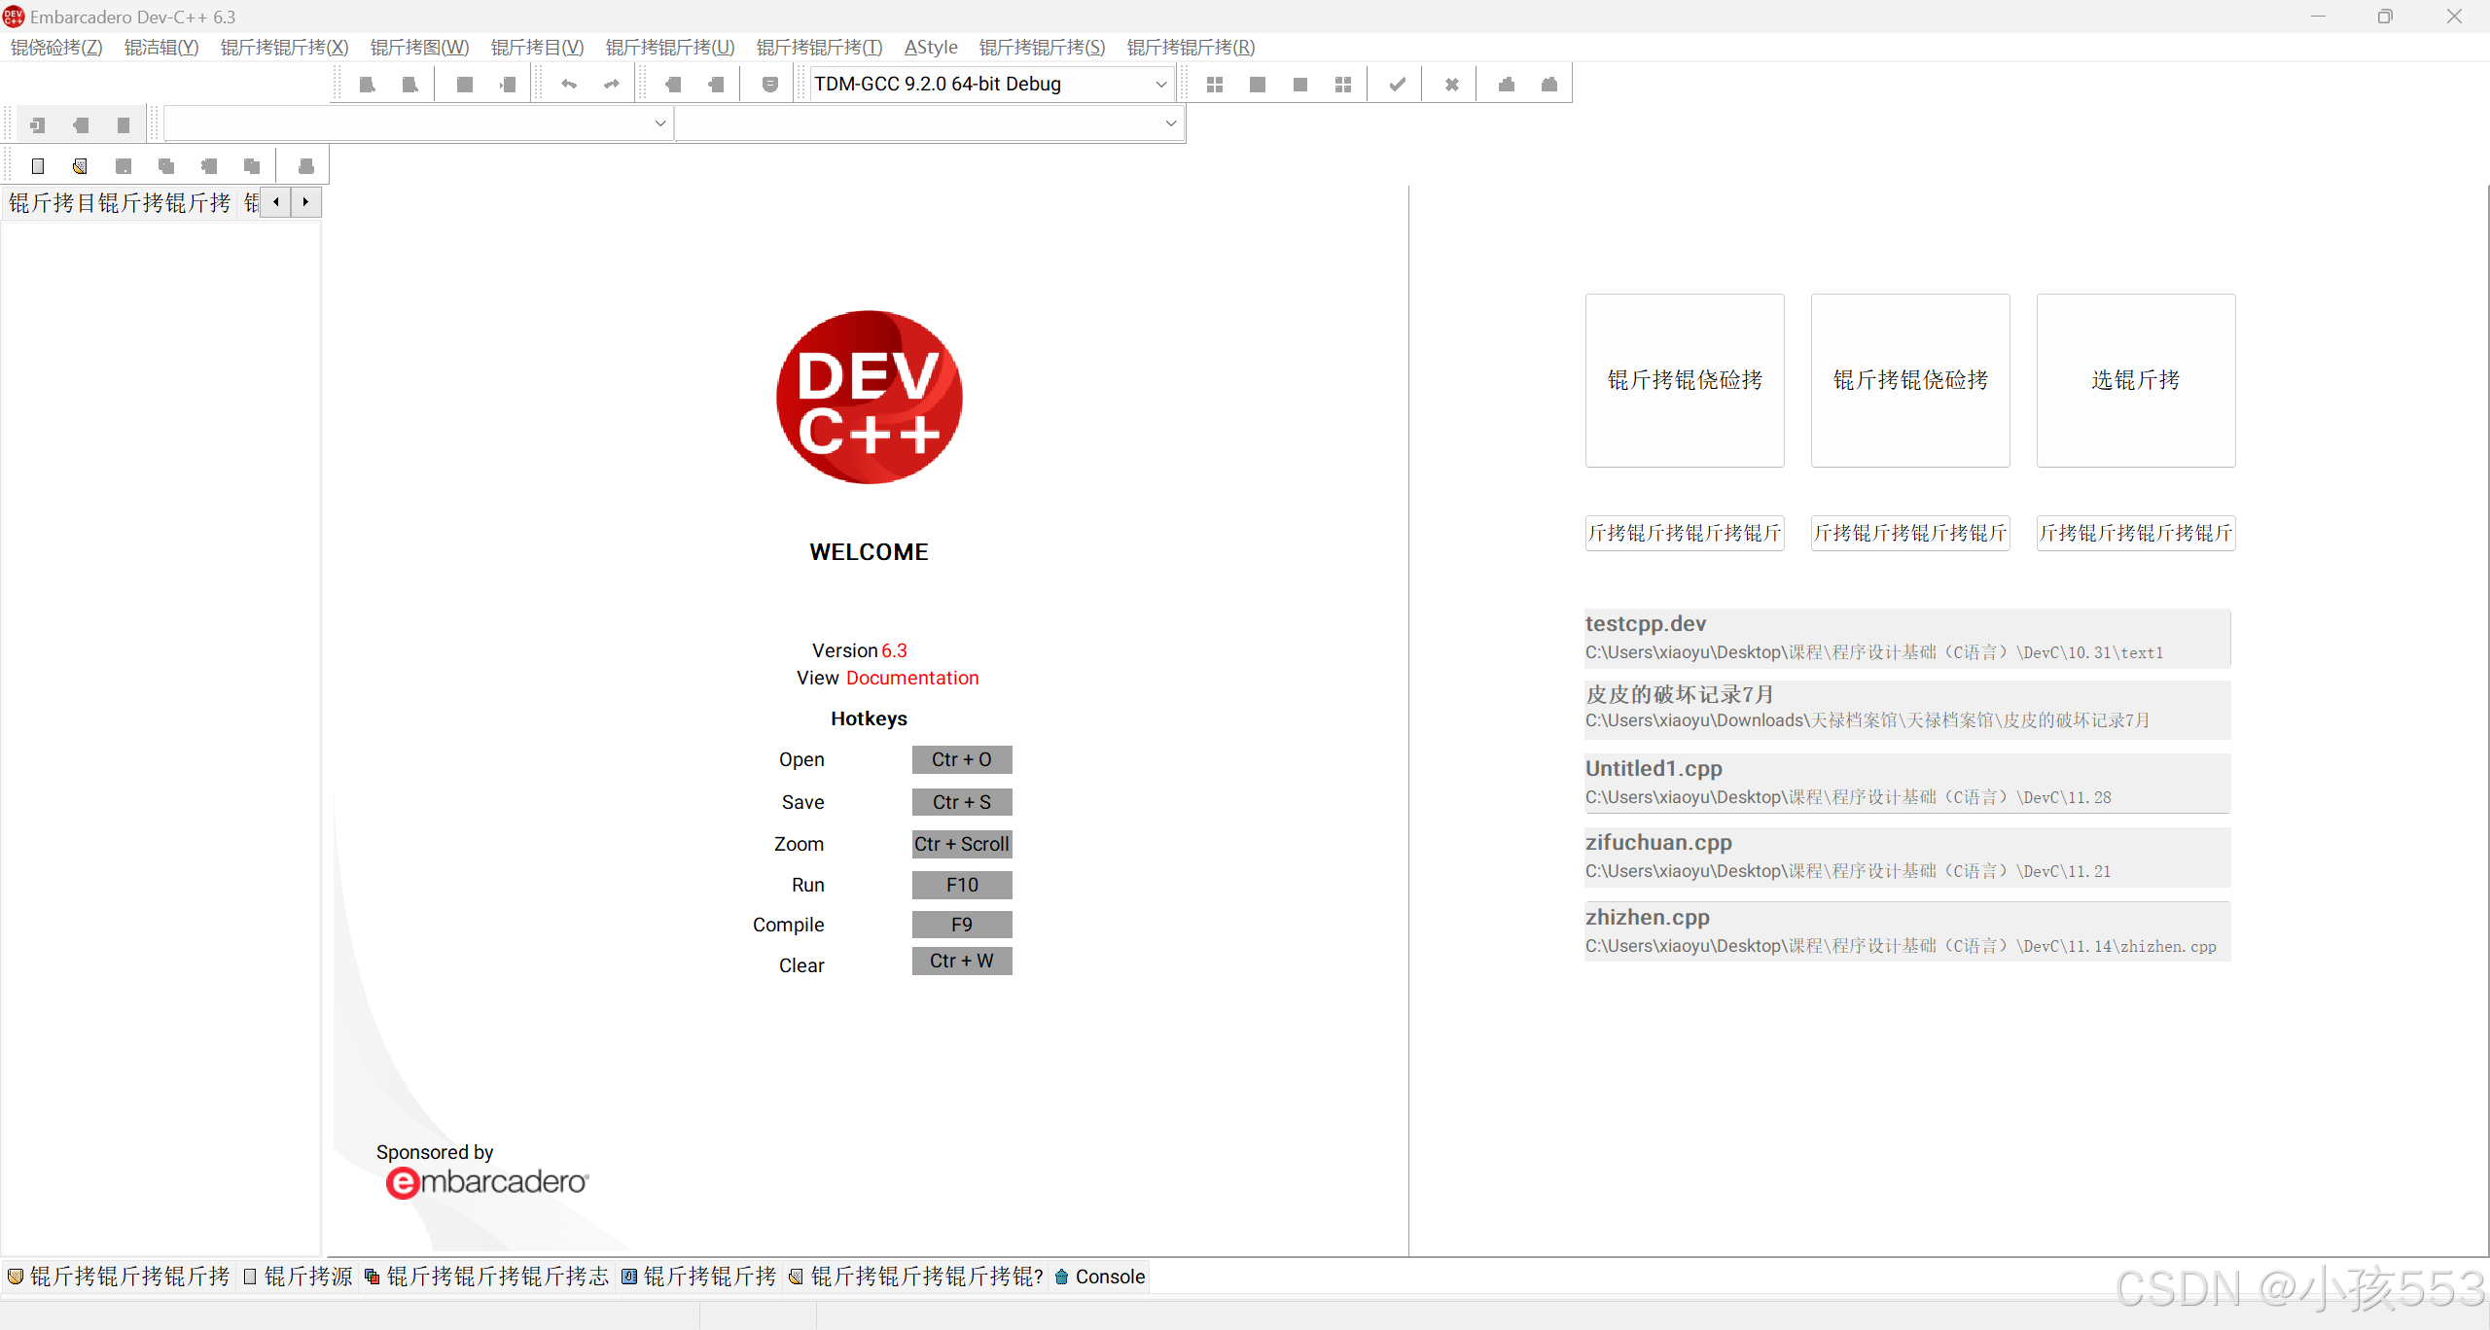2490x1330 pixels.
Task: Click the Compile and Run icon
Action: [1300, 85]
